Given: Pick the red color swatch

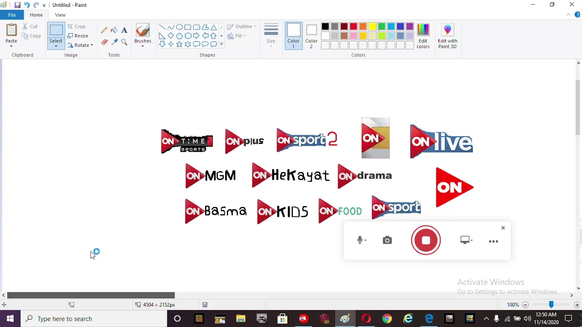Looking at the screenshot, I should pos(353,27).
